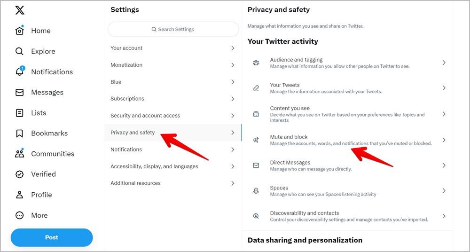
Task: Open Communities people icon
Action: coord(19,154)
